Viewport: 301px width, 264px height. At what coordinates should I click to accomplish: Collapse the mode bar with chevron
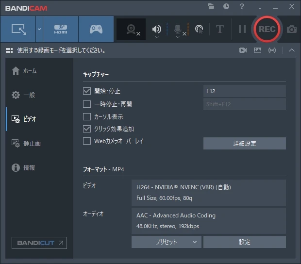291,50
